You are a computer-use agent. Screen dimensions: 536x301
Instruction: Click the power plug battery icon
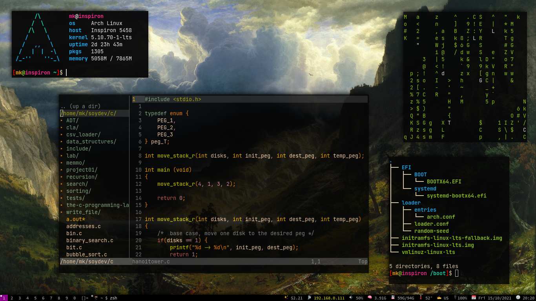point(456,297)
